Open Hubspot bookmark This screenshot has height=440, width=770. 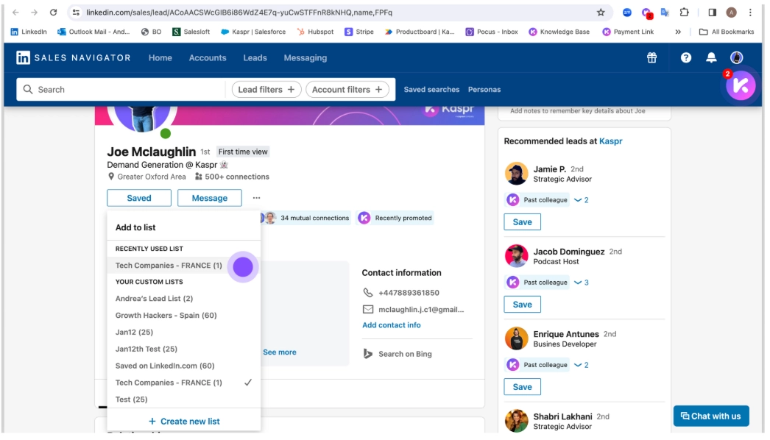pyautogui.click(x=315, y=32)
